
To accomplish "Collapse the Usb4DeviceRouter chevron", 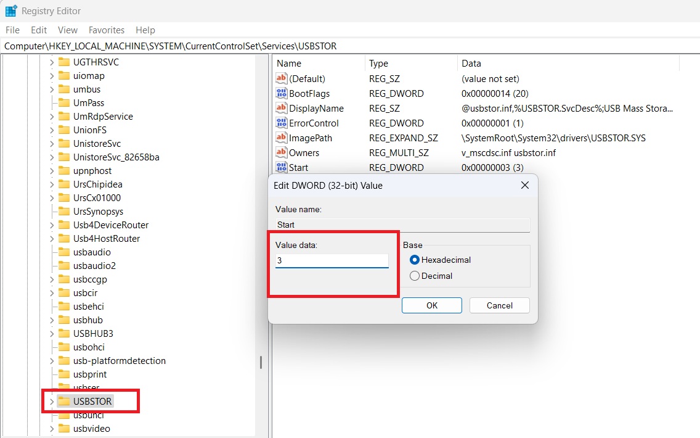I will [53, 225].
